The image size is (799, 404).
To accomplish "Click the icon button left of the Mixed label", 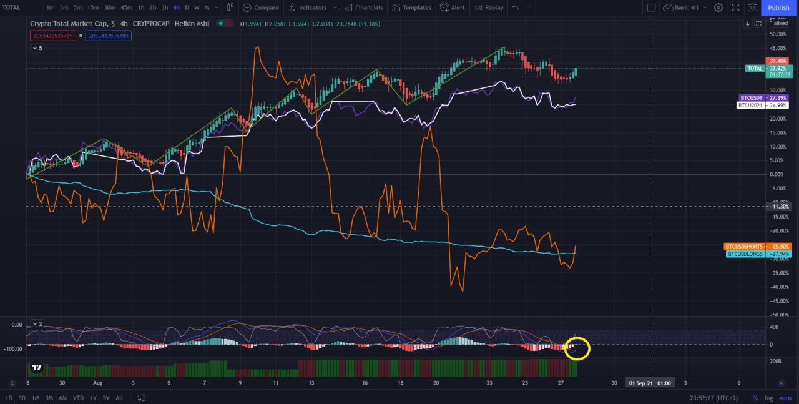I will point(758,24).
